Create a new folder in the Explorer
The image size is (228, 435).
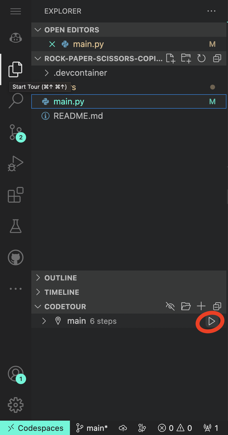pos(186,58)
